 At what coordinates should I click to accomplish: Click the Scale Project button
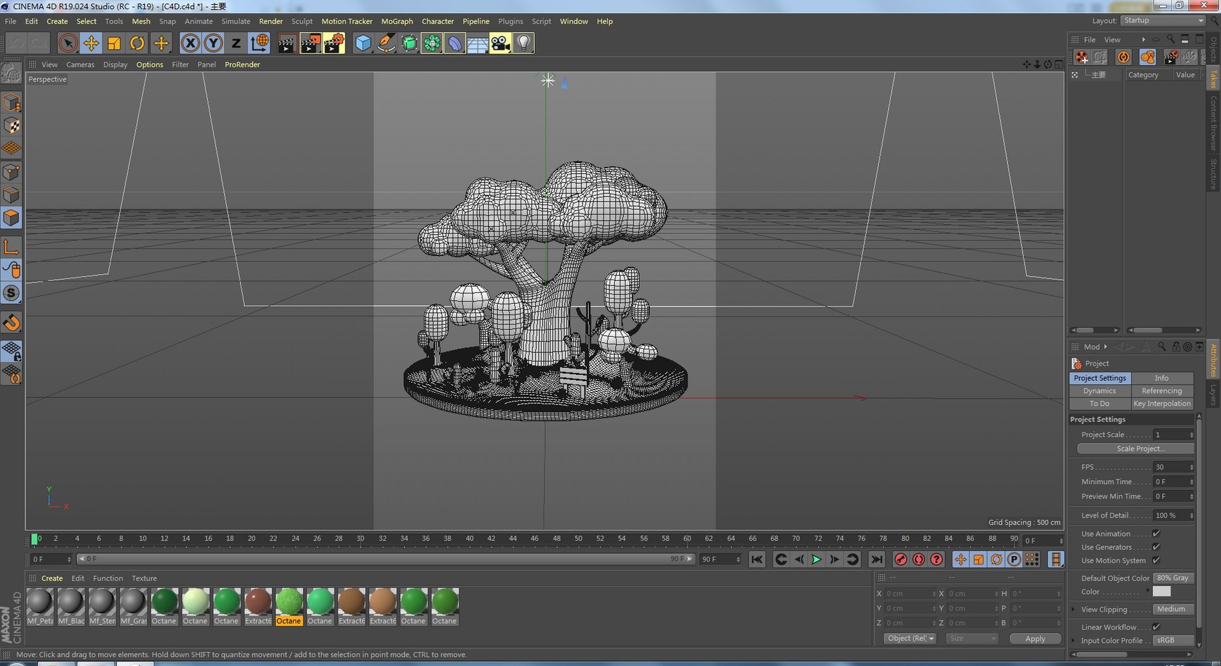(1135, 449)
